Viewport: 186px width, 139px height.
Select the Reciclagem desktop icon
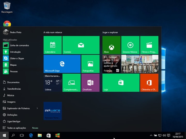click(x=7, y=7)
